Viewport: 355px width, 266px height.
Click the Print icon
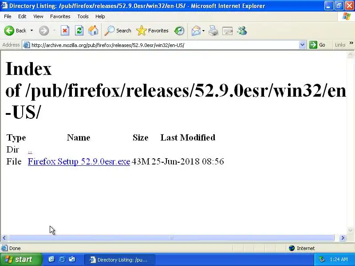coord(213,31)
